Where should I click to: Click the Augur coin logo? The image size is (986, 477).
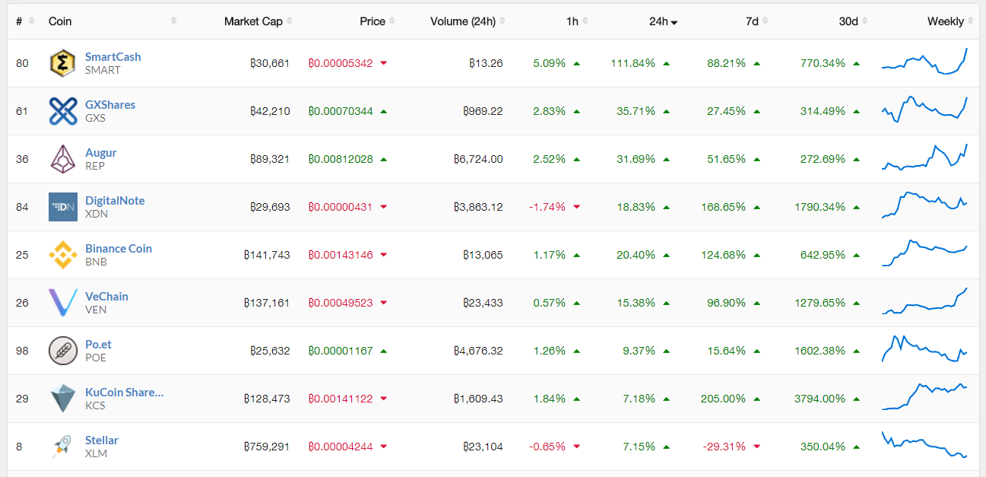pos(63,159)
